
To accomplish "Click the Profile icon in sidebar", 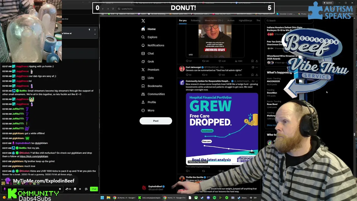I will tap(143, 102).
